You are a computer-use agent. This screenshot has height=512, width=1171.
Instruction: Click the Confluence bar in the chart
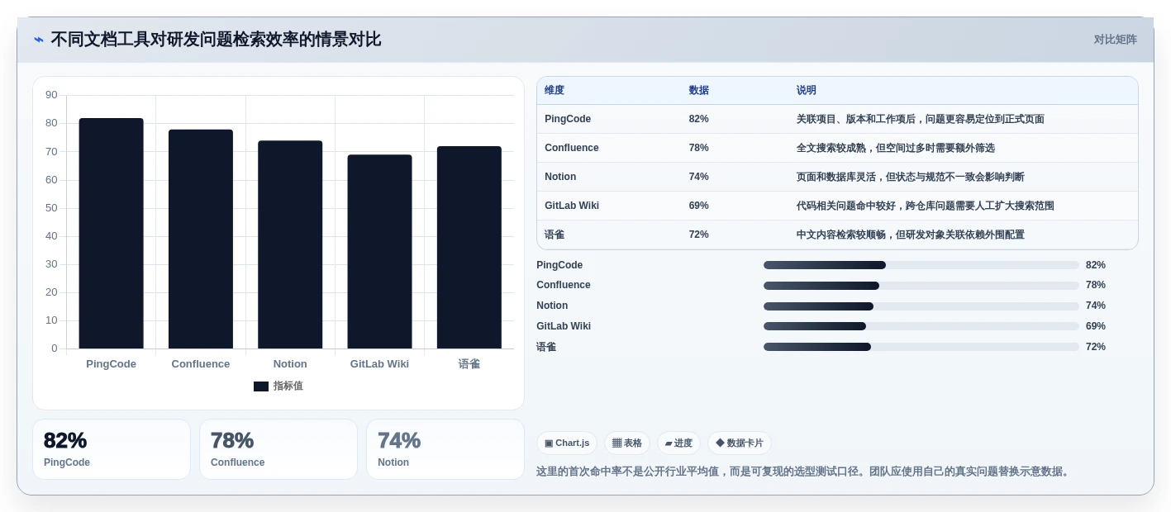coord(201,239)
